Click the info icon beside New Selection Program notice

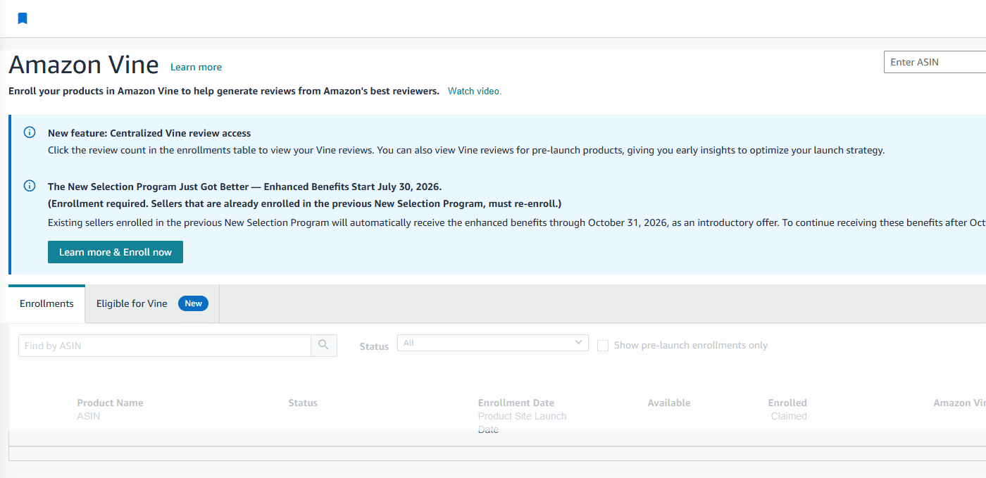tap(30, 186)
